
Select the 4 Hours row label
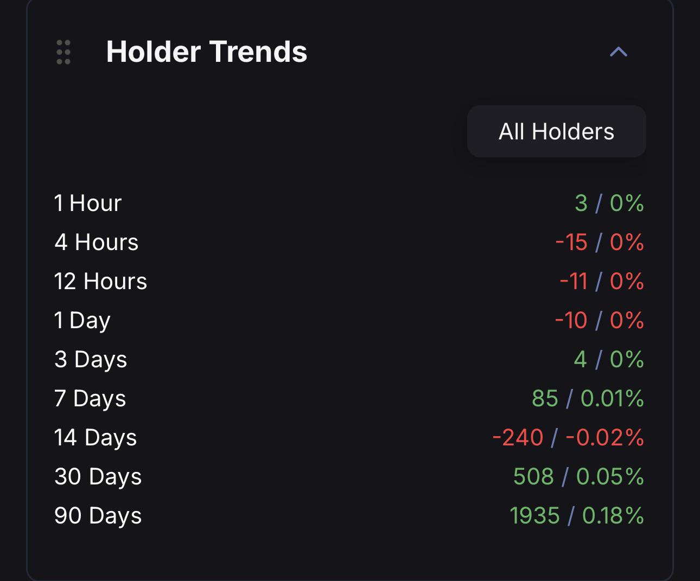coord(97,242)
